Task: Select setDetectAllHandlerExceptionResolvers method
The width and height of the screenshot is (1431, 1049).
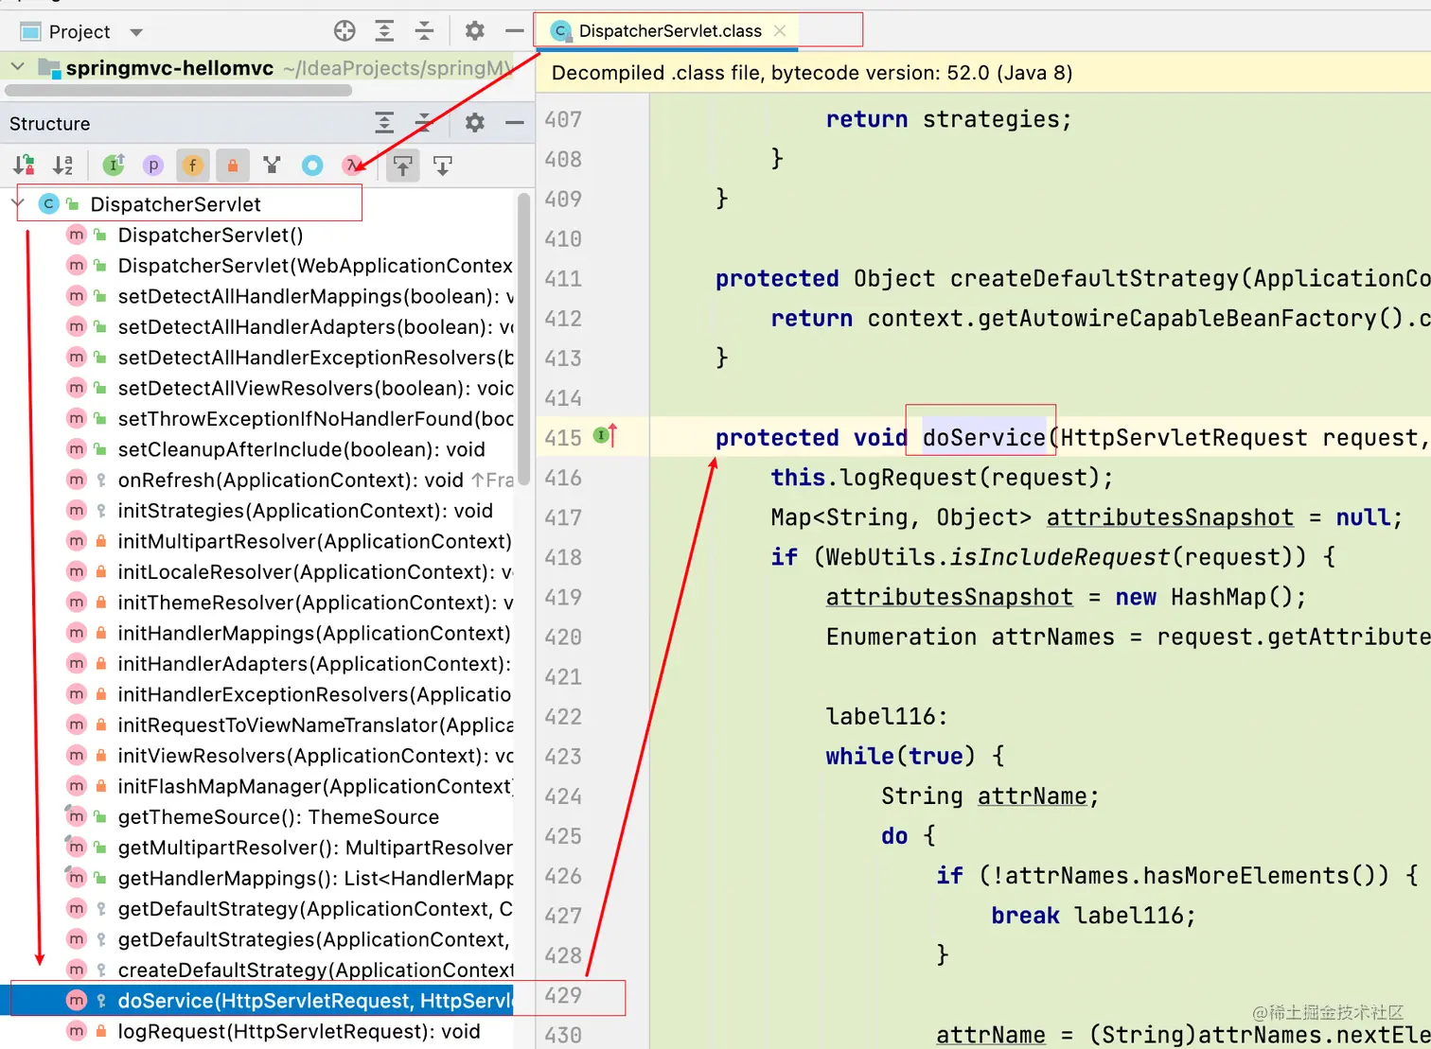Action: coord(315,358)
